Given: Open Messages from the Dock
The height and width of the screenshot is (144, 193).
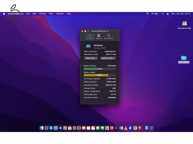Looking at the screenshot, I should point(98,128).
